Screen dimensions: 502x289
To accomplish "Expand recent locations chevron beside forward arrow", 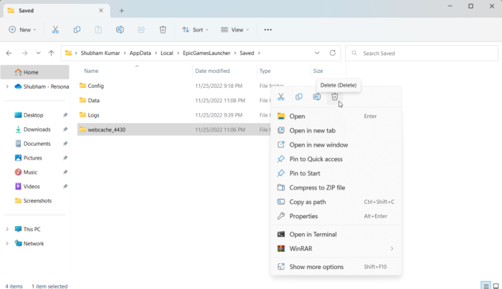I will click(x=39, y=53).
